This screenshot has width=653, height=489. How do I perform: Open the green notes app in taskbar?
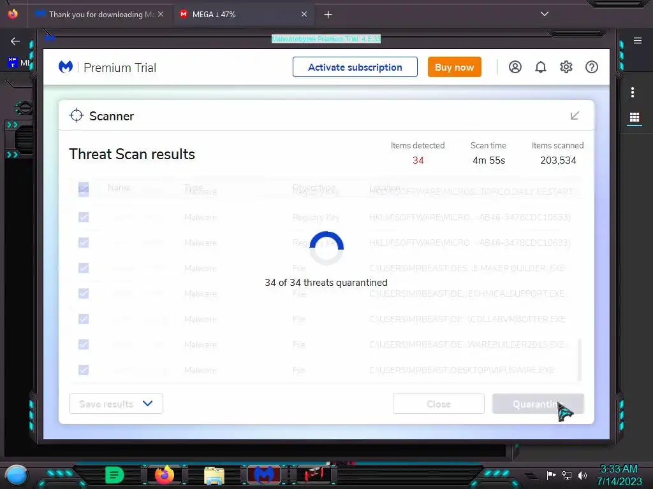(x=114, y=474)
